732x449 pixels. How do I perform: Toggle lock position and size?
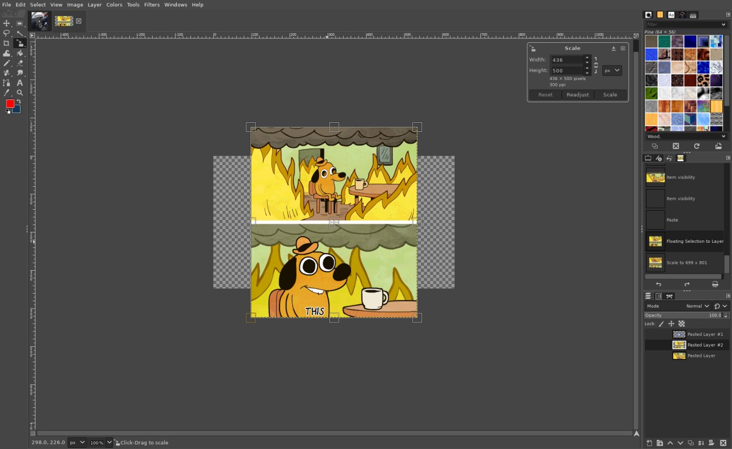[x=671, y=324]
